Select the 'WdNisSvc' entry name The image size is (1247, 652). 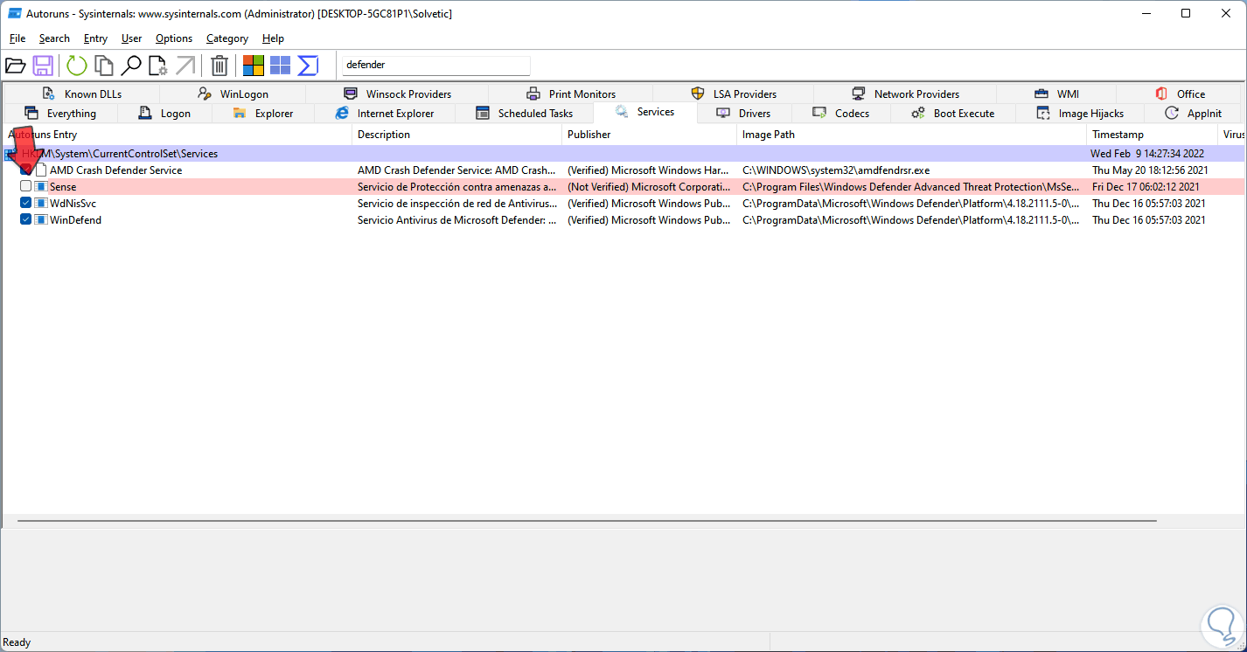[73, 204]
